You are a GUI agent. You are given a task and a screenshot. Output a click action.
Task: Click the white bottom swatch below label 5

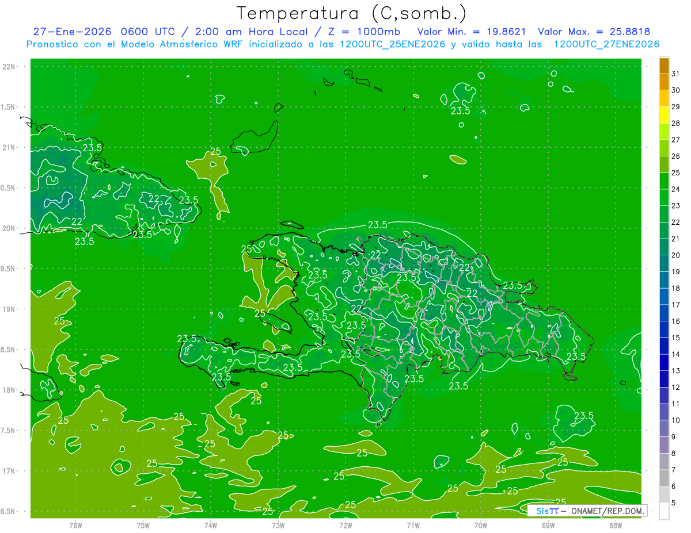pos(664,511)
